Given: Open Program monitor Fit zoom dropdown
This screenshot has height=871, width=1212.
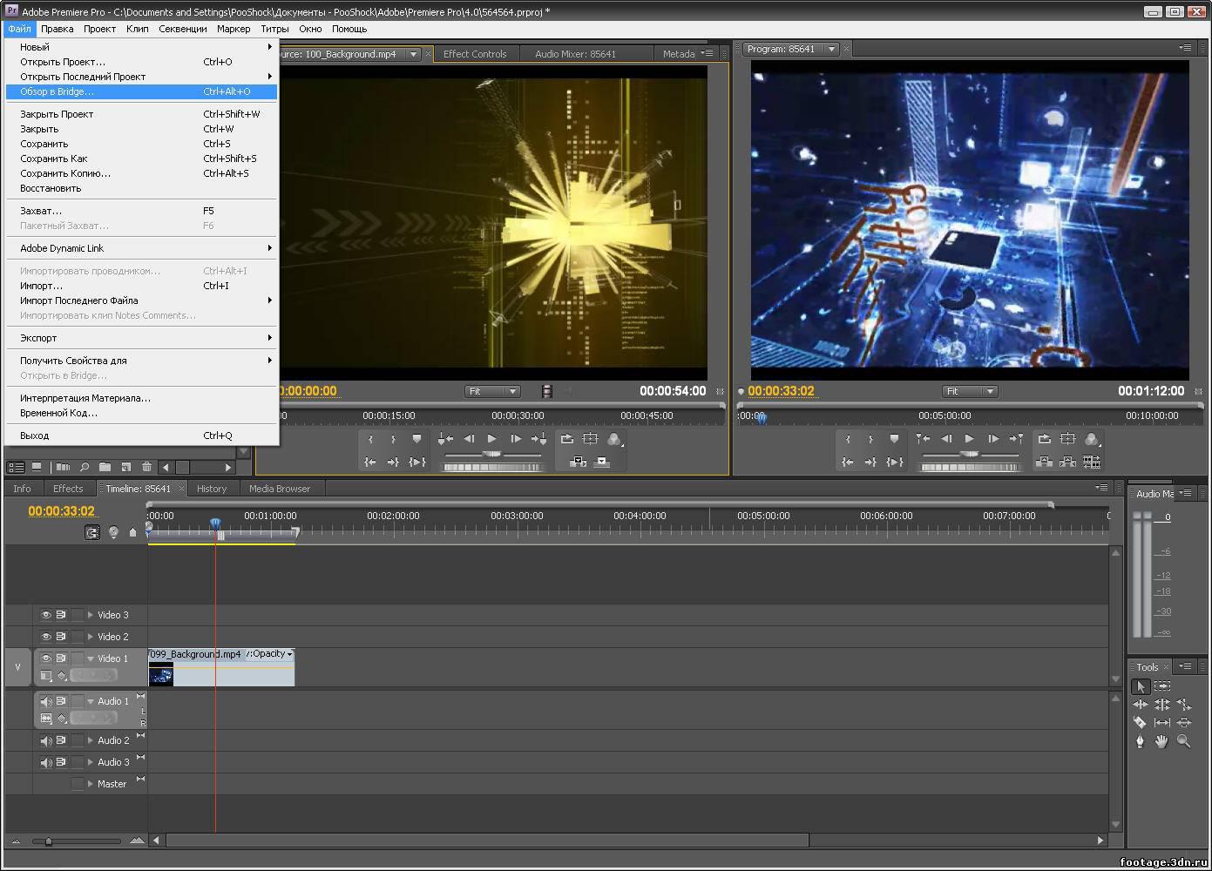Looking at the screenshot, I should point(970,391).
